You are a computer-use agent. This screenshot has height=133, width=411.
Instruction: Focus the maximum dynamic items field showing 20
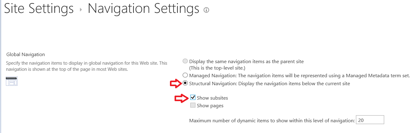point(370,120)
